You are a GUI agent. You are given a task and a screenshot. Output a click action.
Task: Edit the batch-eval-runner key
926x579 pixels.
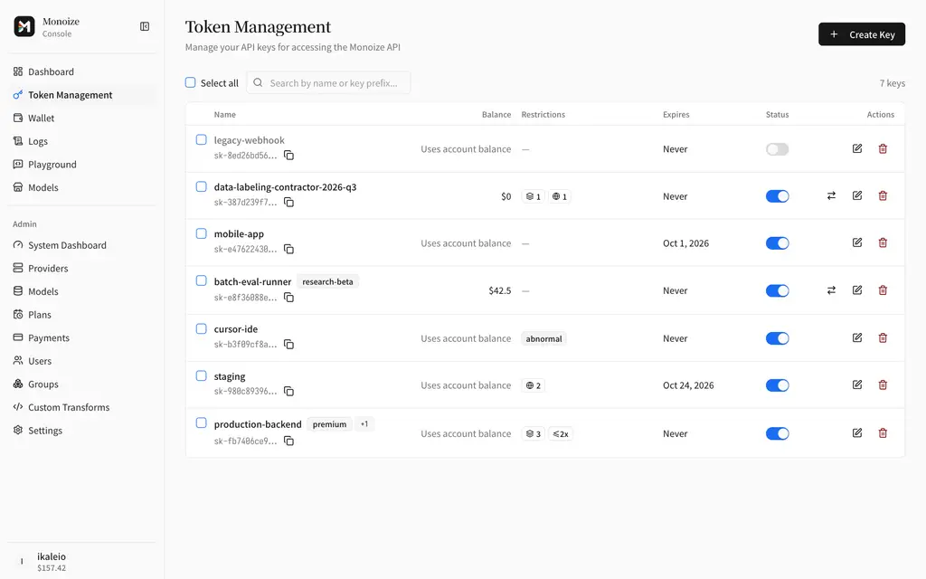[x=857, y=290]
